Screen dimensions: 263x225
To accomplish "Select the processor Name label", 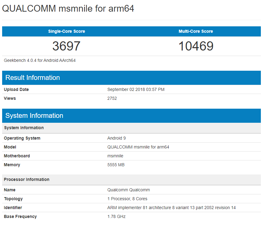I will click(x=9, y=190).
